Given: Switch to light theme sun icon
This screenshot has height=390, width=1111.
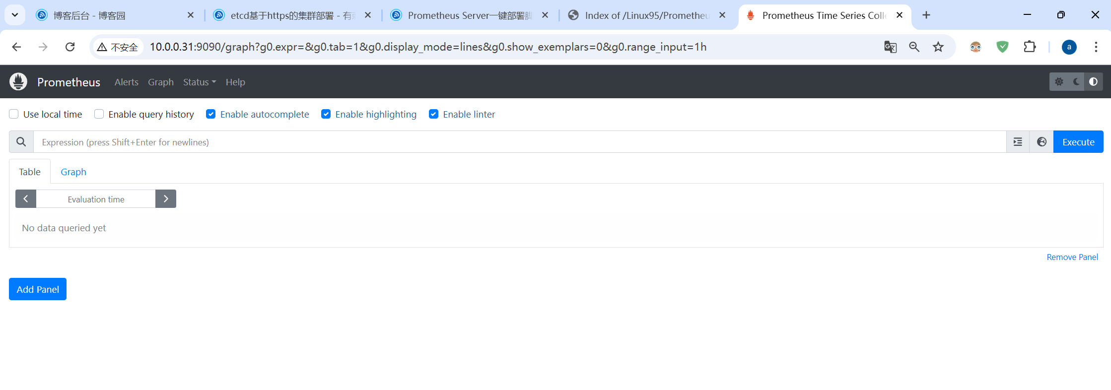Looking at the screenshot, I should click(x=1059, y=82).
